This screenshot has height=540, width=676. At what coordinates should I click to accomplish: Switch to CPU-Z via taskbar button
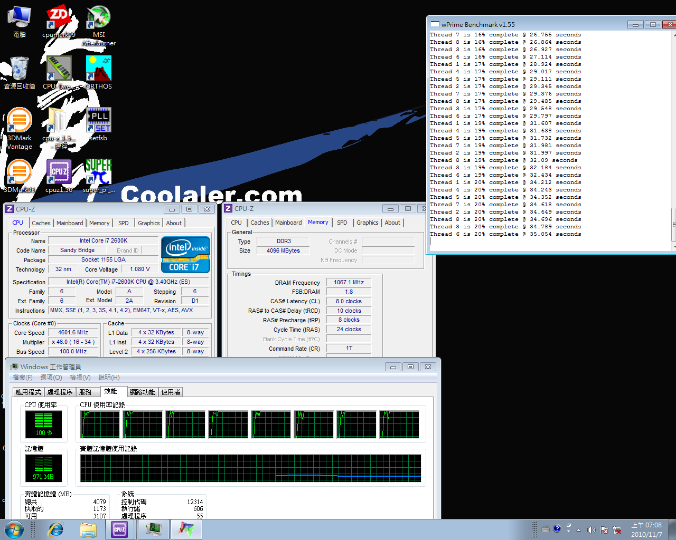pos(119,529)
